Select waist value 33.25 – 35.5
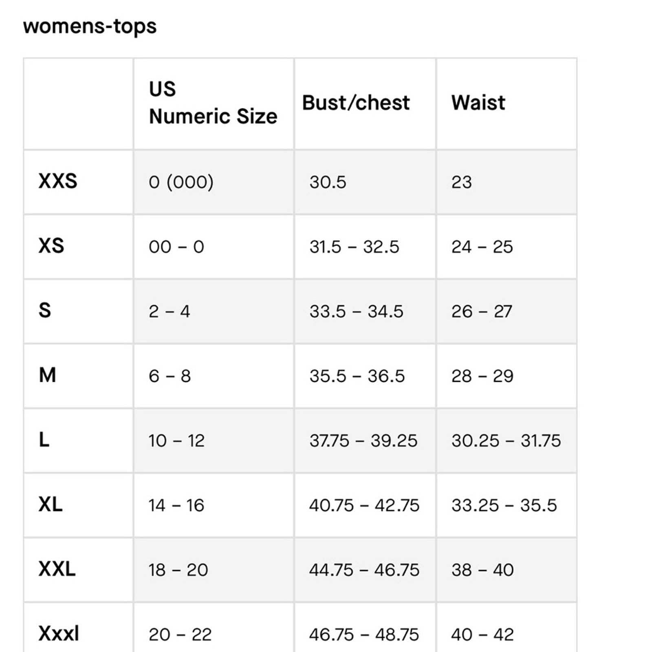 [x=504, y=505]
